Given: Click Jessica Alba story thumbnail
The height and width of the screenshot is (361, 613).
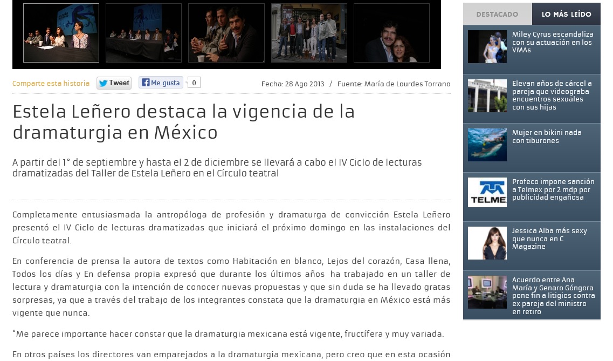Looking at the screenshot, I should click(487, 243).
